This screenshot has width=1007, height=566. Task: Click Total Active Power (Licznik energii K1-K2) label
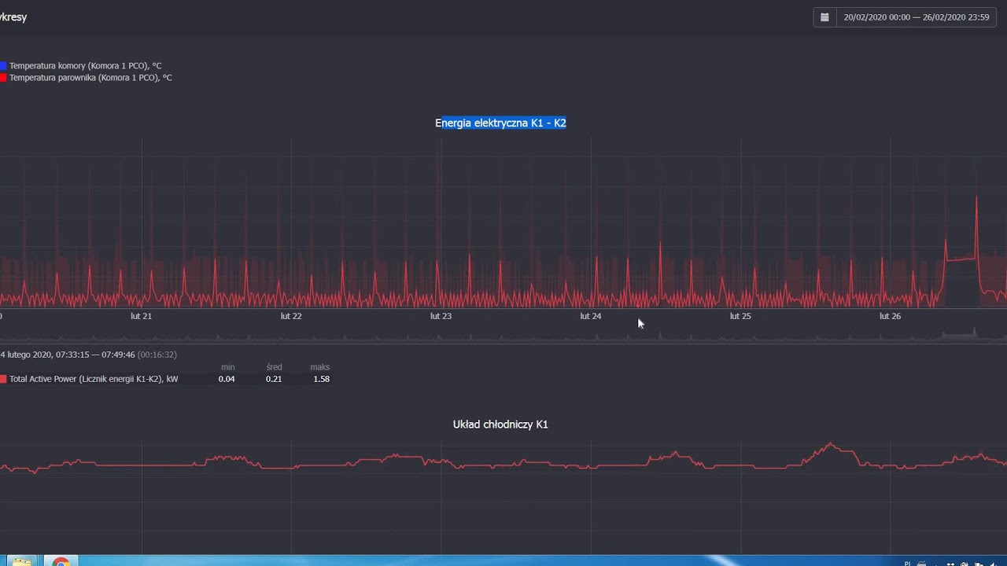[x=94, y=379]
